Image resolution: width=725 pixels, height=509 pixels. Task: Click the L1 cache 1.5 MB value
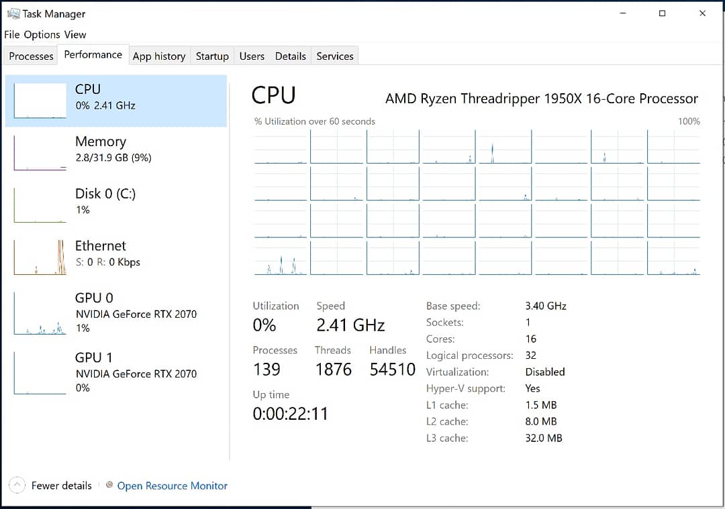click(541, 405)
